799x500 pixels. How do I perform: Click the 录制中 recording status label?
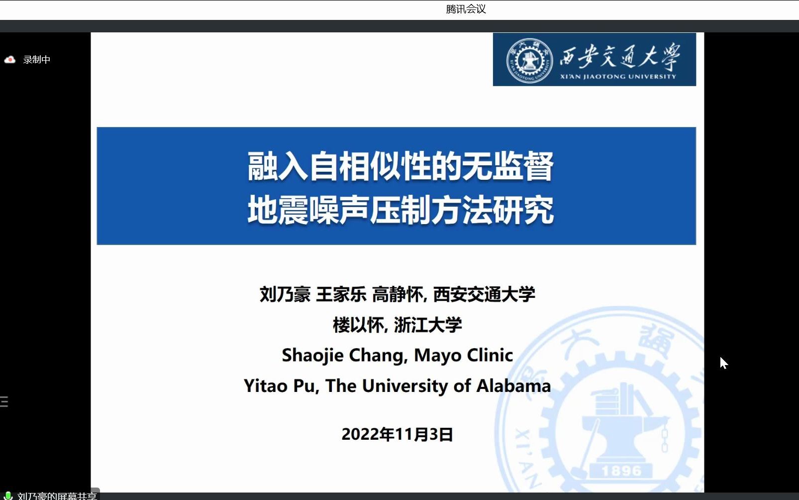(37, 60)
